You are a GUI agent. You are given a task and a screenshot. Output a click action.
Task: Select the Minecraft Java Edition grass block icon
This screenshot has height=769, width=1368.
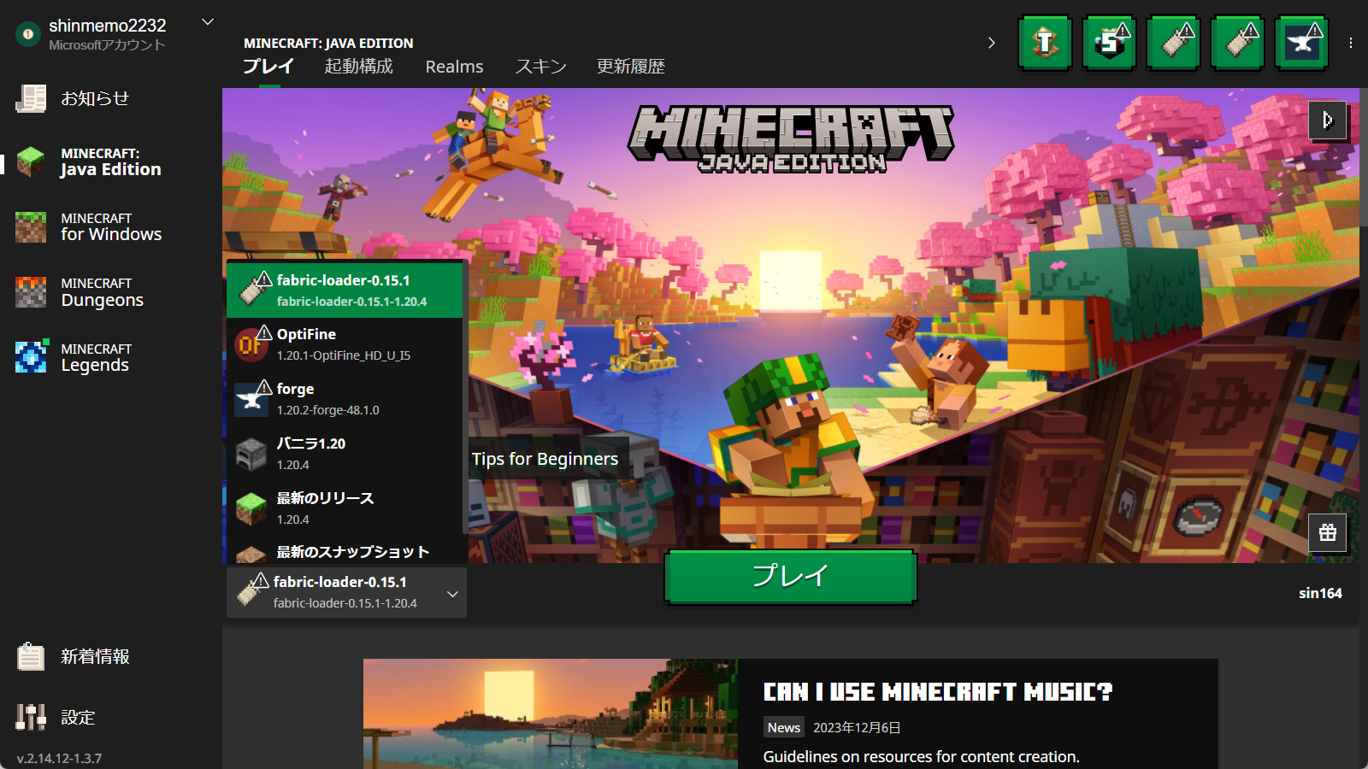(x=31, y=161)
